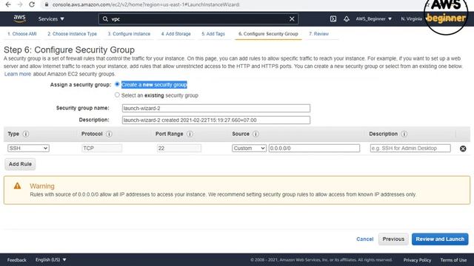474x266 pixels.
Task: Open the Services menu
Action: pos(51,19)
